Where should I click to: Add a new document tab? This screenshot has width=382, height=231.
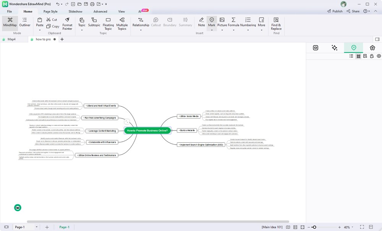[62, 39]
